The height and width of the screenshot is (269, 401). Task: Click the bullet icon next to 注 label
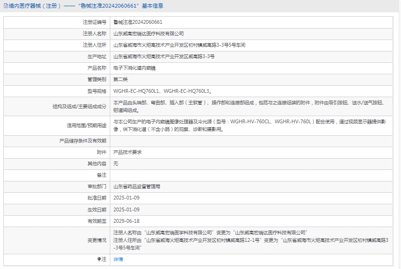tap(99, 259)
